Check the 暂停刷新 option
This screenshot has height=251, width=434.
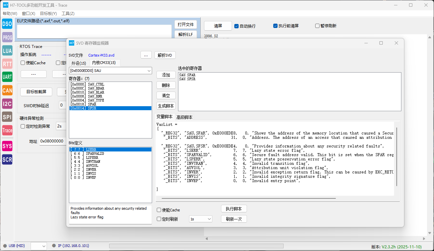[x=317, y=26]
